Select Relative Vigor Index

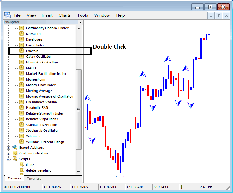pyautogui.click(x=42, y=119)
